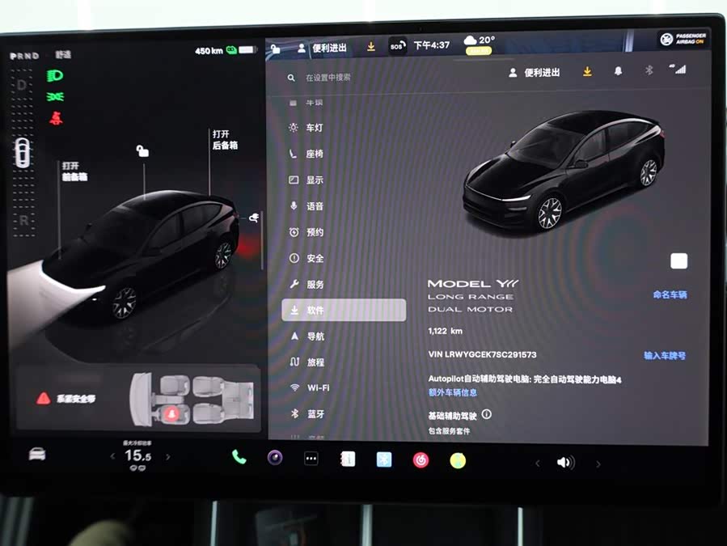Open notifications via the bell icon
The width and height of the screenshot is (727, 546).
[x=617, y=71]
